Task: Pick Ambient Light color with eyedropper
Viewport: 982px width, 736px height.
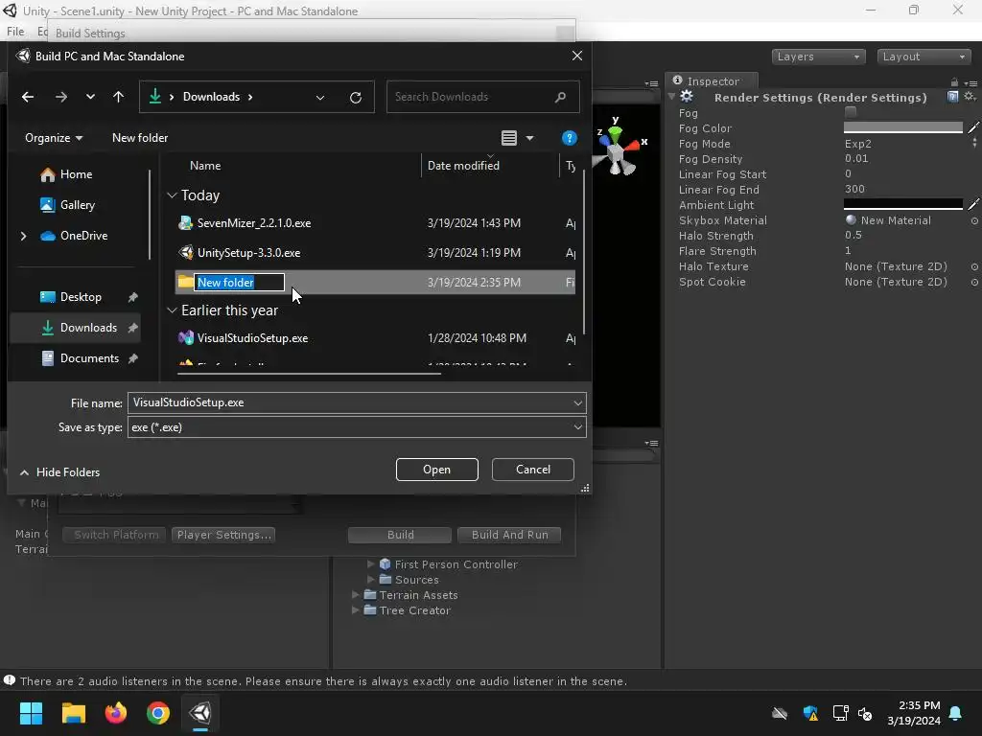Action: [973, 205]
